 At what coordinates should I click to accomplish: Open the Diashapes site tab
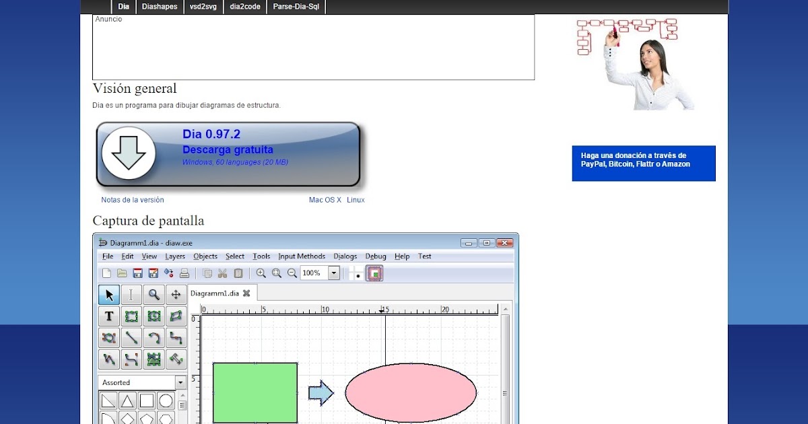pos(160,7)
